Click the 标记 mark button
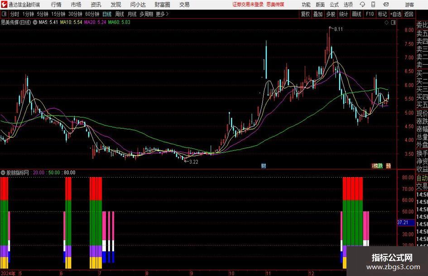 point(382,14)
